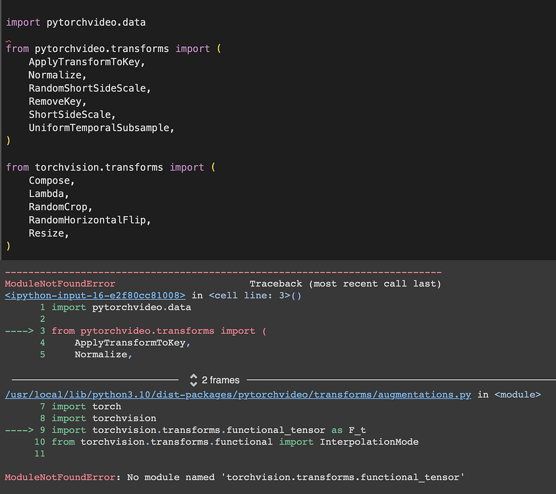Click RandomShortSideScale in the import list
The height and width of the screenshot is (494, 556).
pos(90,88)
